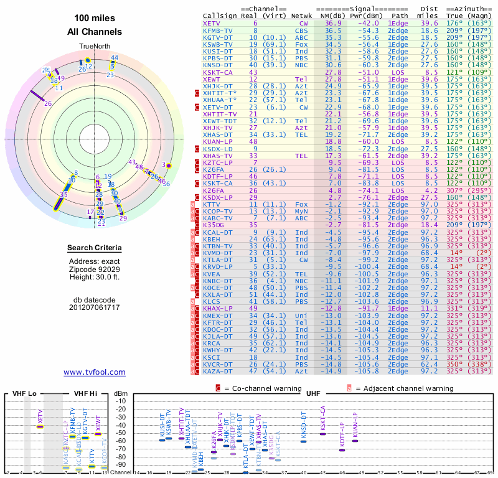Click the co-channel marker on the K35DG row

(197, 225)
